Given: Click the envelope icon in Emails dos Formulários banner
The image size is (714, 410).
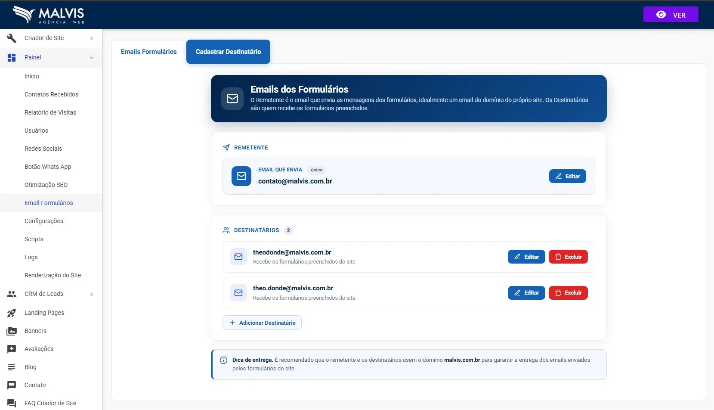Looking at the screenshot, I should click(x=232, y=99).
